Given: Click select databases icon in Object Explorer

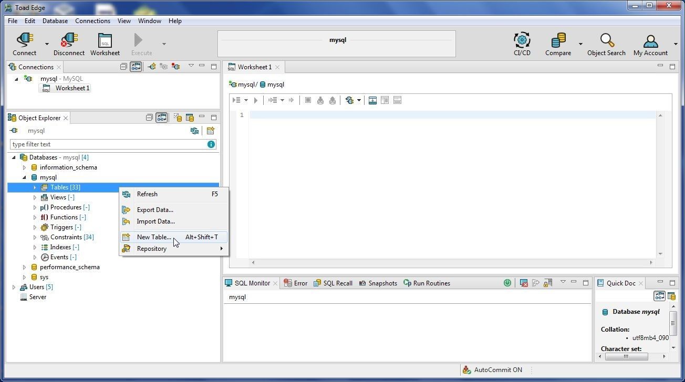Looking at the screenshot, I should (x=178, y=118).
